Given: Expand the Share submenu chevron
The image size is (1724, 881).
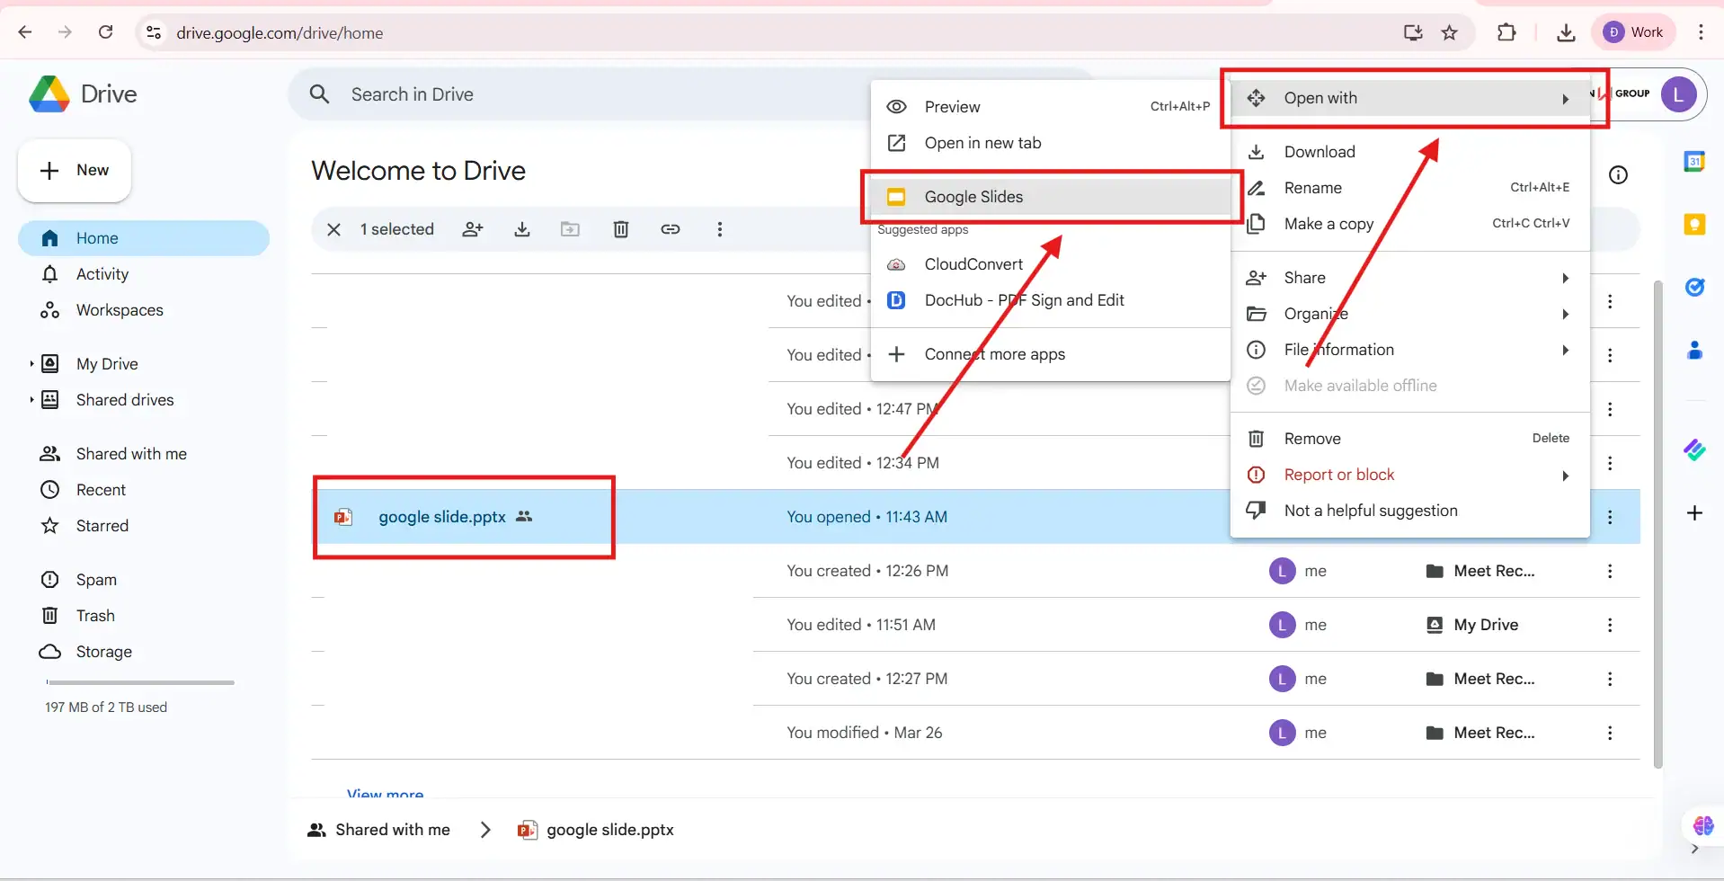Looking at the screenshot, I should (x=1566, y=278).
